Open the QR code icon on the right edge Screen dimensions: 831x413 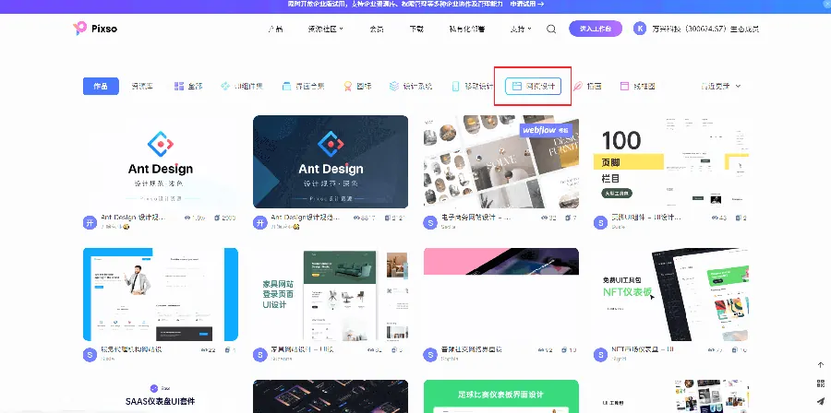tap(821, 383)
